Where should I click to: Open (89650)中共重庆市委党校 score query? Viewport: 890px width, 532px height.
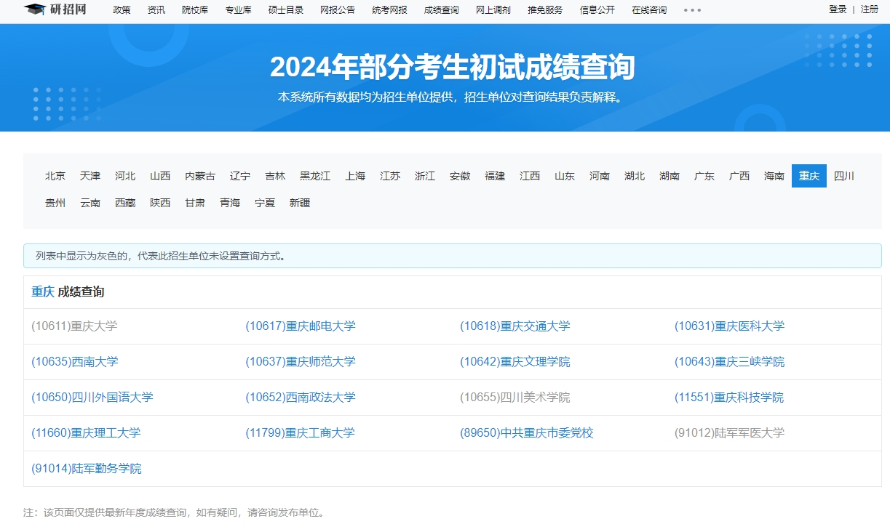pos(527,433)
